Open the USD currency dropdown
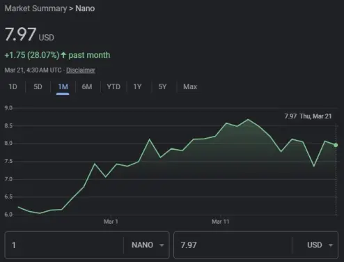Viewport: 344px width, 262px height. coord(320,245)
